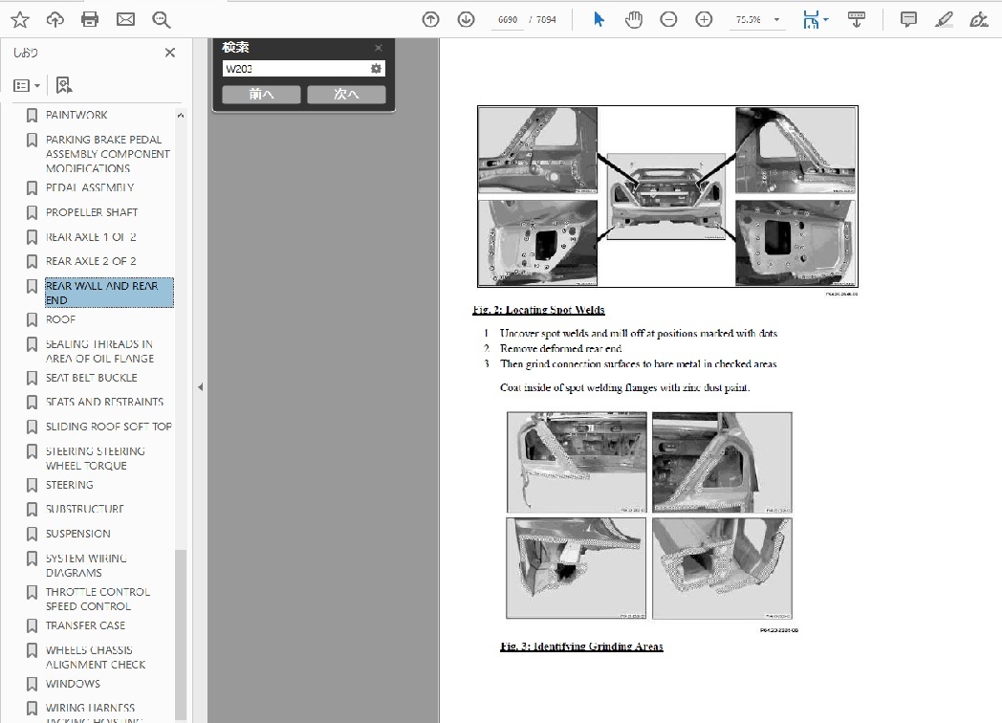Screen dimensions: 1002x723
Task: Click Fig. 3: Identifying Grinding Areas caption
Action: coord(581,646)
